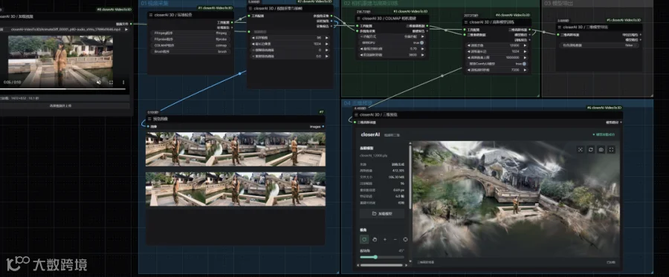
Task: Click the plus zoom-in view tool
Action: tap(385, 240)
